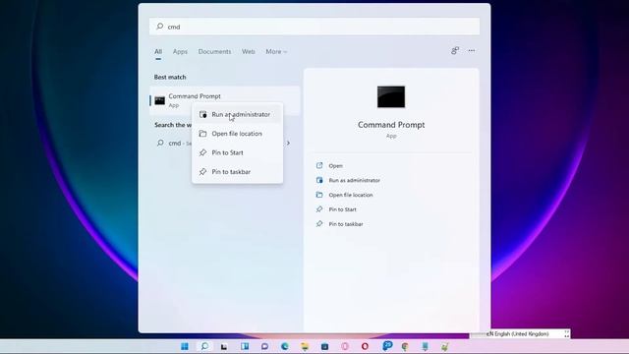629x354 pixels.
Task: Open the Chat icon on the taskbar
Action: pos(264,346)
